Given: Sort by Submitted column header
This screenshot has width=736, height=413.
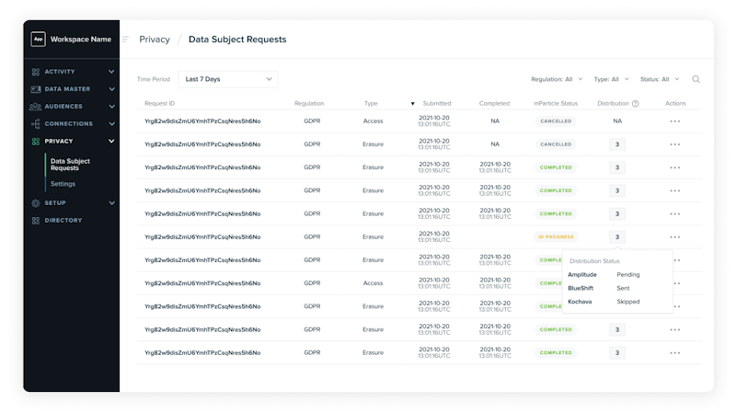Looking at the screenshot, I should pyautogui.click(x=437, y=104).
